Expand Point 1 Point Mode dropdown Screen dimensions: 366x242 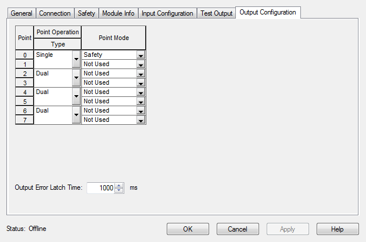point(141,64)
